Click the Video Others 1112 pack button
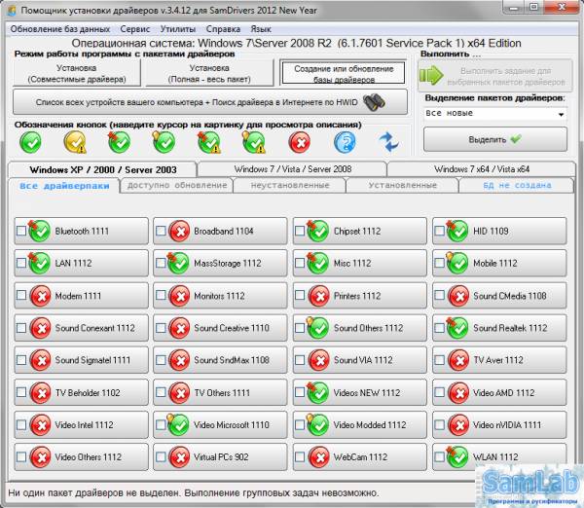This screenshot has height=508, width=584. coord(81,457)
